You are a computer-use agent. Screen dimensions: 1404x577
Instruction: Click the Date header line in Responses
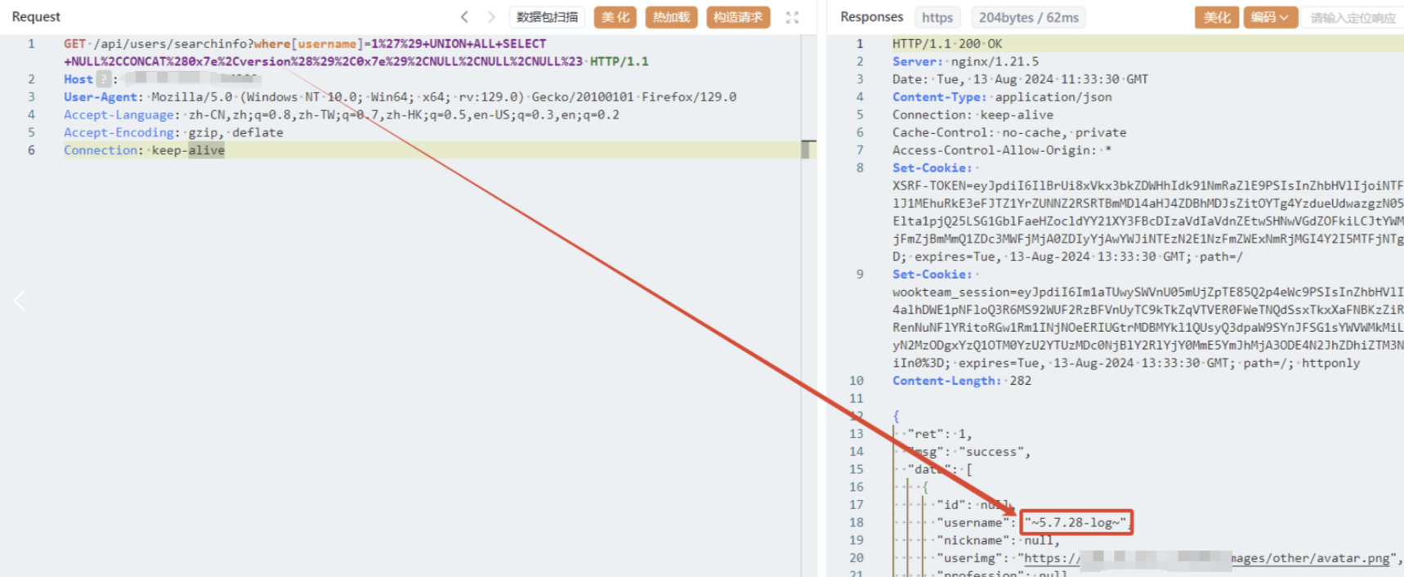click(1020, 79)
